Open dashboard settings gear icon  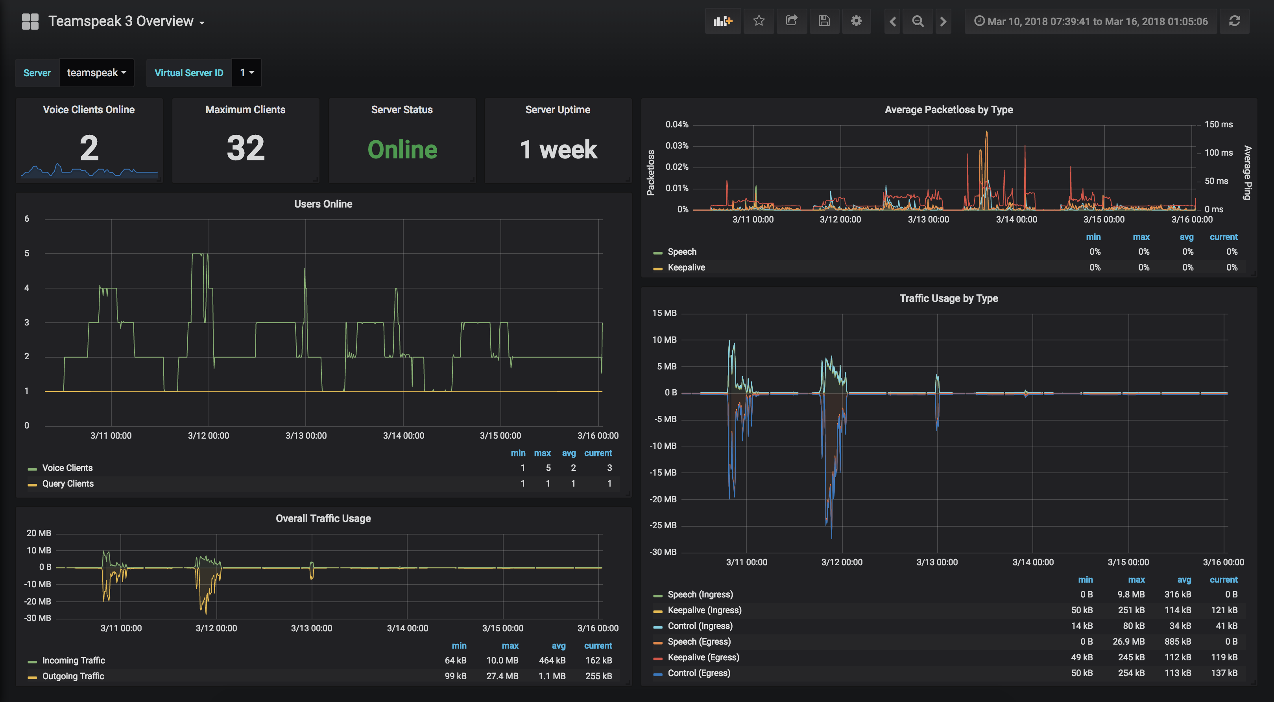click(x=856, y=21)
